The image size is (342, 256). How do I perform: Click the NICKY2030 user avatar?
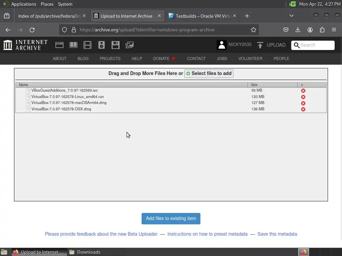coord(222,45)
